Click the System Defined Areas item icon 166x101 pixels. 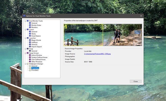[30, 57]
